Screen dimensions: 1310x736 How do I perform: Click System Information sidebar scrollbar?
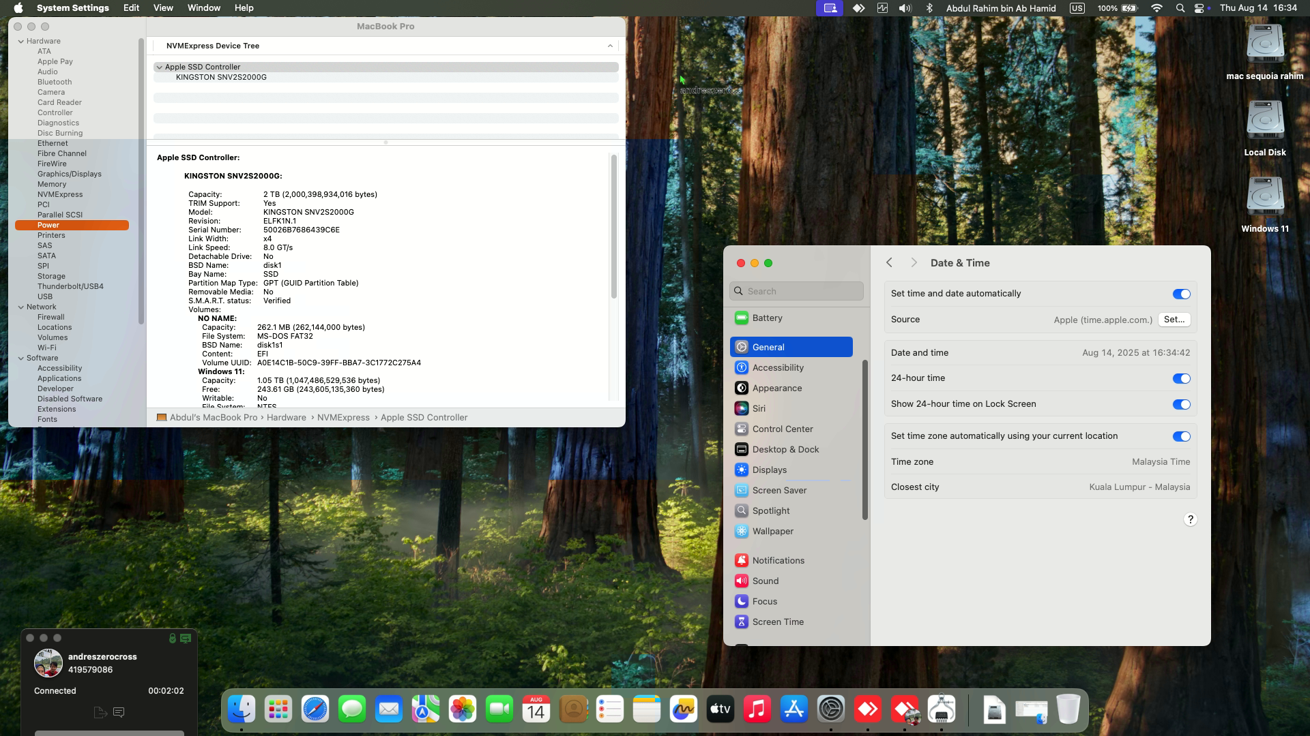coord(141,181)
